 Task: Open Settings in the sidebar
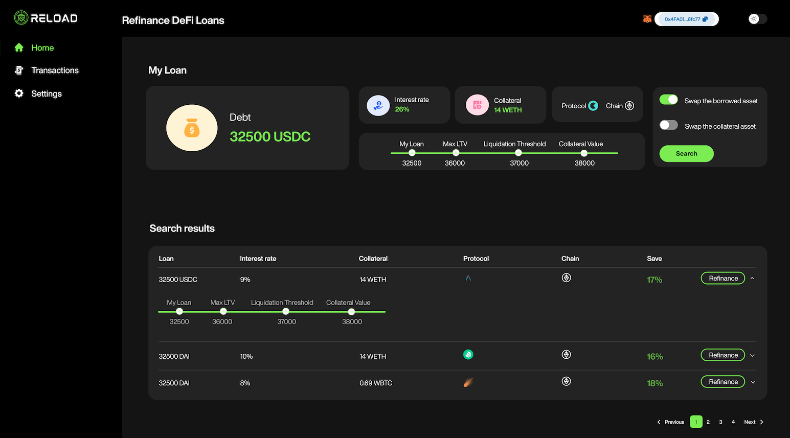(x=46, y=94)
